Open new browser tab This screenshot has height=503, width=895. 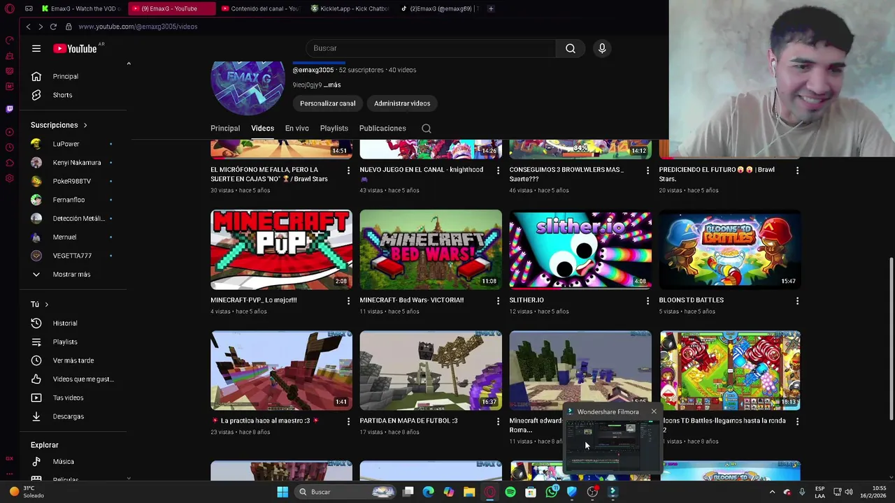pos(491,9)
